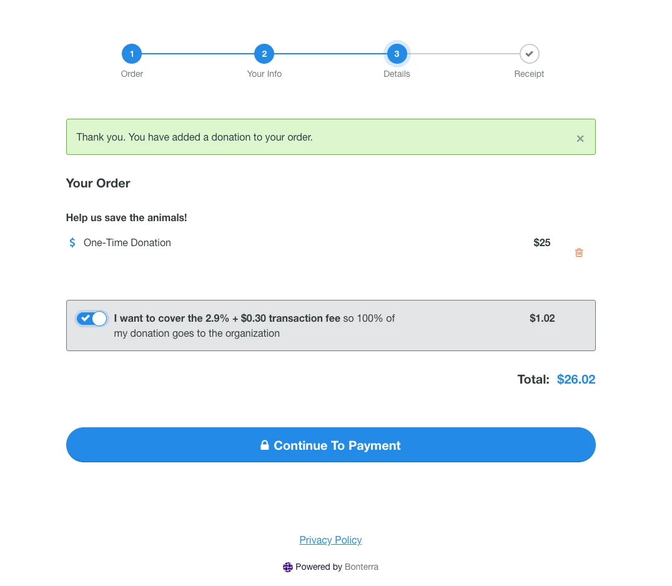The image size is (672, 586).
Task: Click the purple Bonterra globe icon
Action: coord(288,567)
